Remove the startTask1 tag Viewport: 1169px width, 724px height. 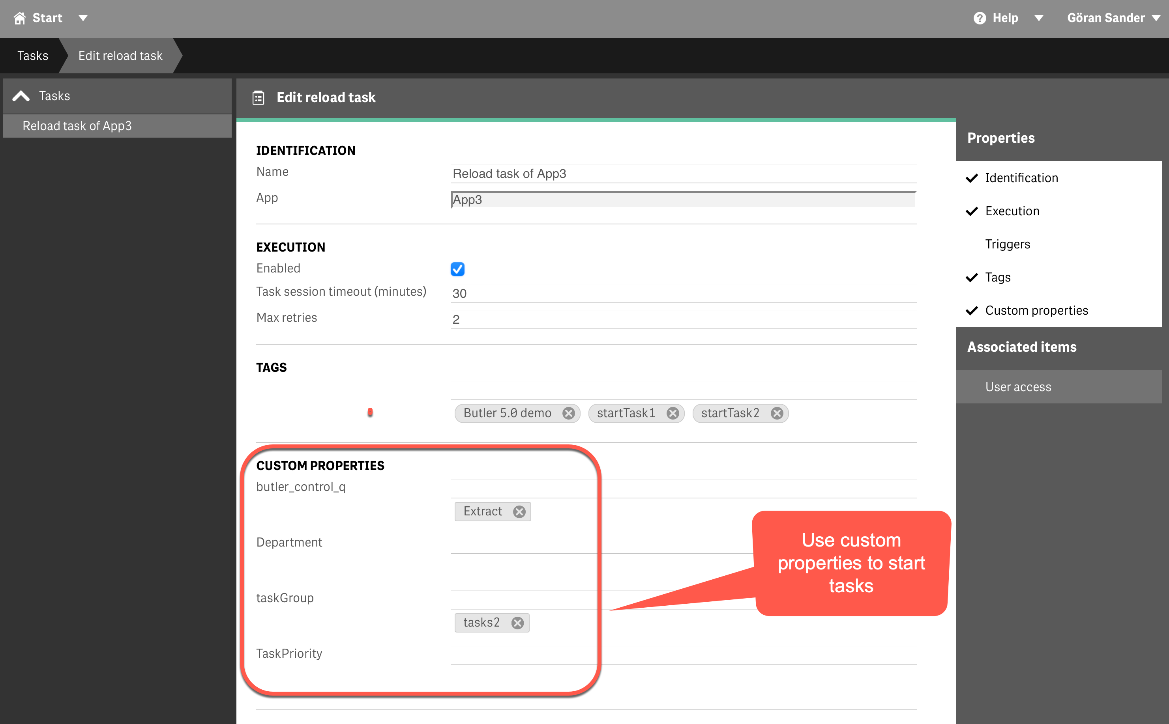[673, 413]
